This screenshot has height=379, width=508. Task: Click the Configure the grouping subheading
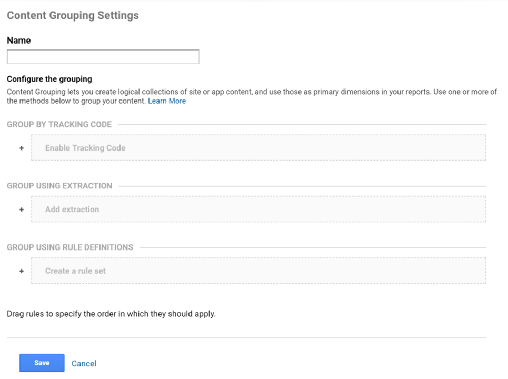click(x=49, y=79)
